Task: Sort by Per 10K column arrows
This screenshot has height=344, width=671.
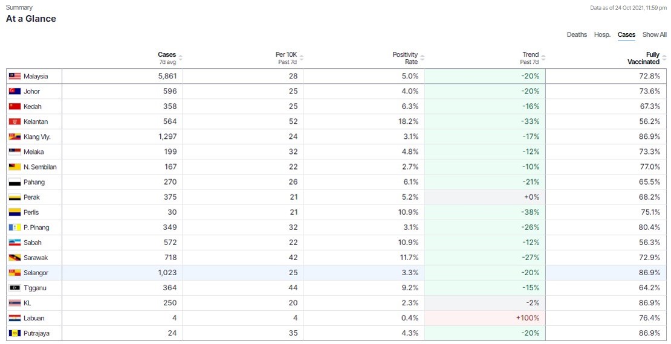Action: coord(301,58)
